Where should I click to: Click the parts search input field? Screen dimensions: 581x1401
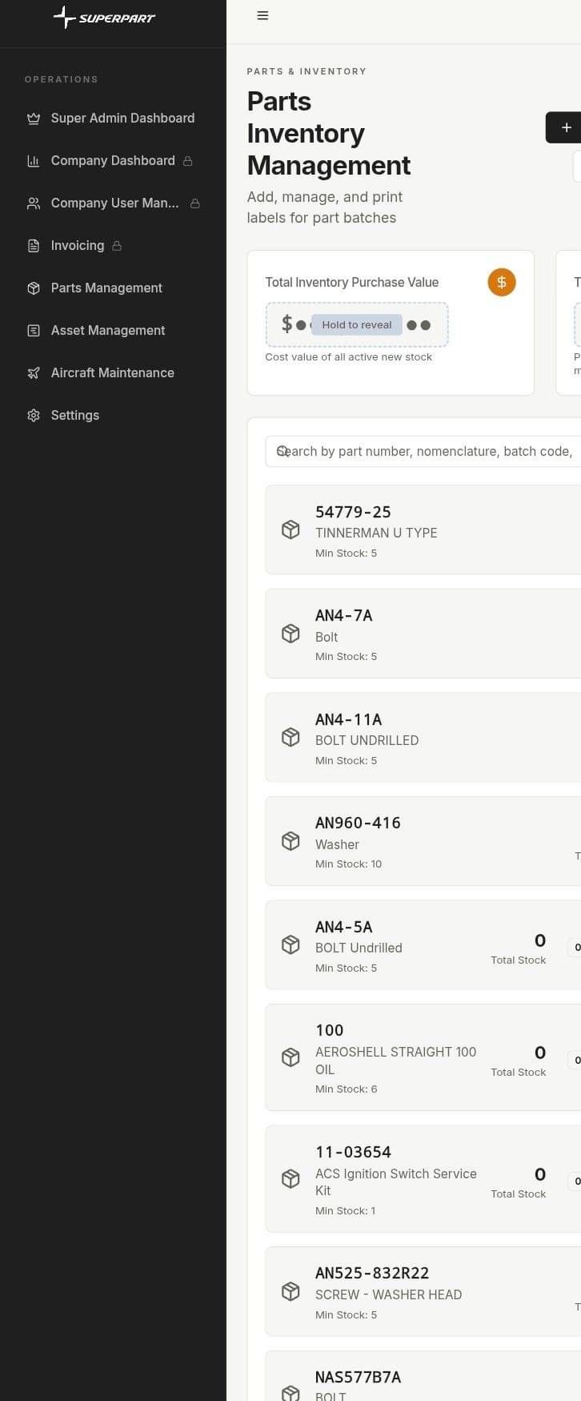(423, 452)
